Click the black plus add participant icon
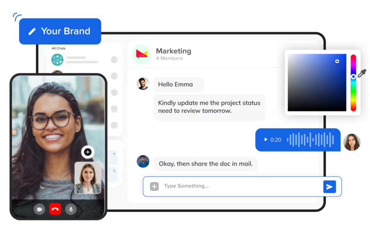370x231 pixels. 87,152
